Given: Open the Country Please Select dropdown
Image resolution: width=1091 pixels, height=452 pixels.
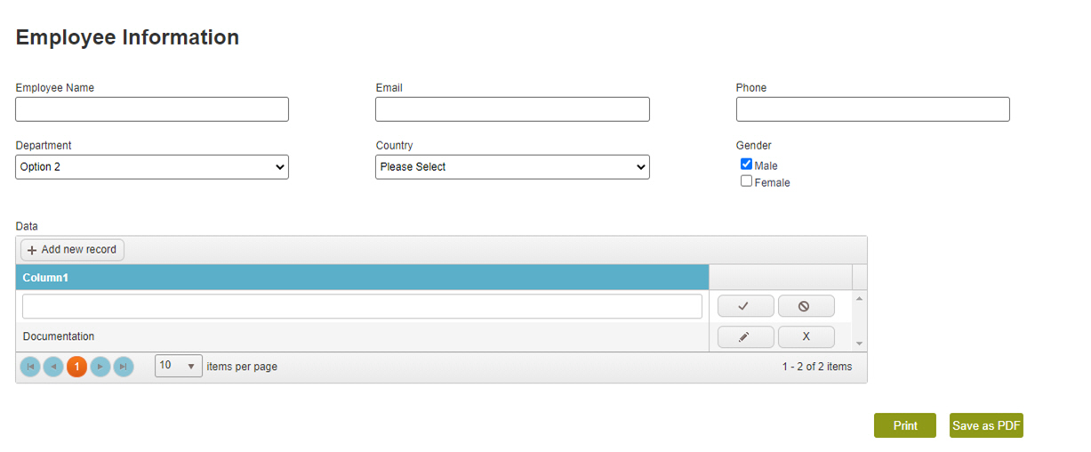Looking at the screenshot, I should click(512, 167).
